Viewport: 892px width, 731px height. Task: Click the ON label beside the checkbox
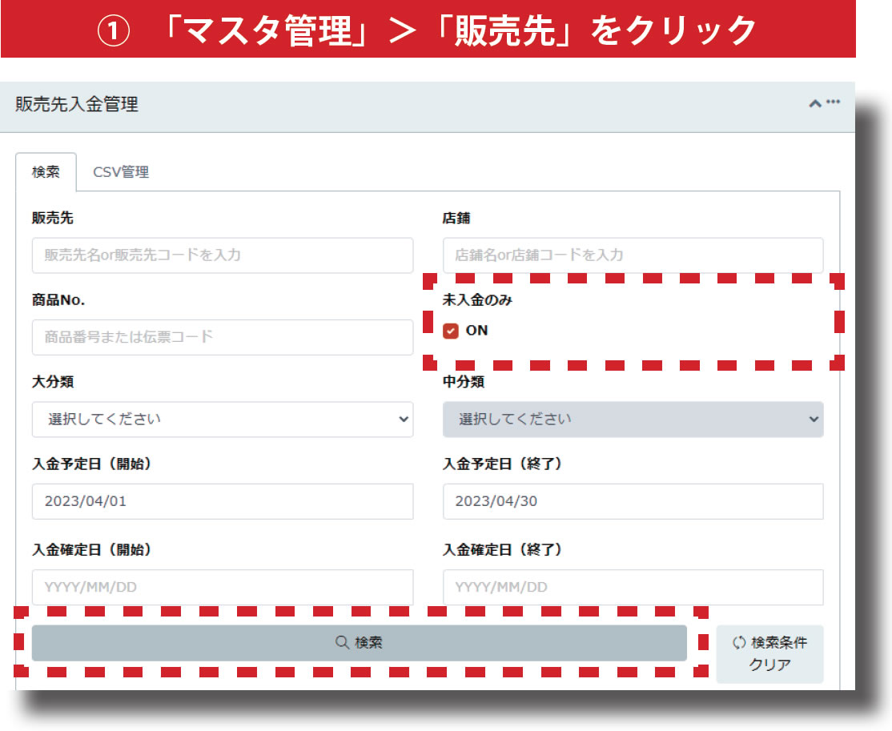click(476, 331)
